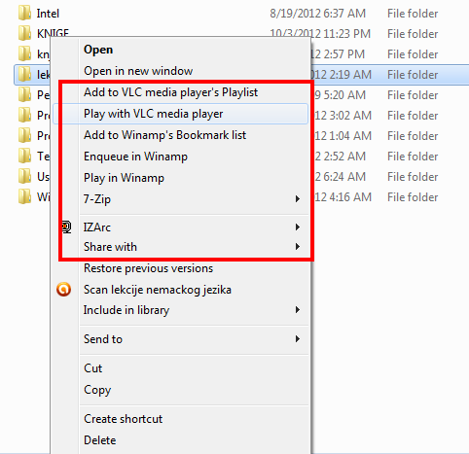Click 'File folder' in the 2:57 PM row
The height and width of the screenshot is (454, 469).
[413, 54]
